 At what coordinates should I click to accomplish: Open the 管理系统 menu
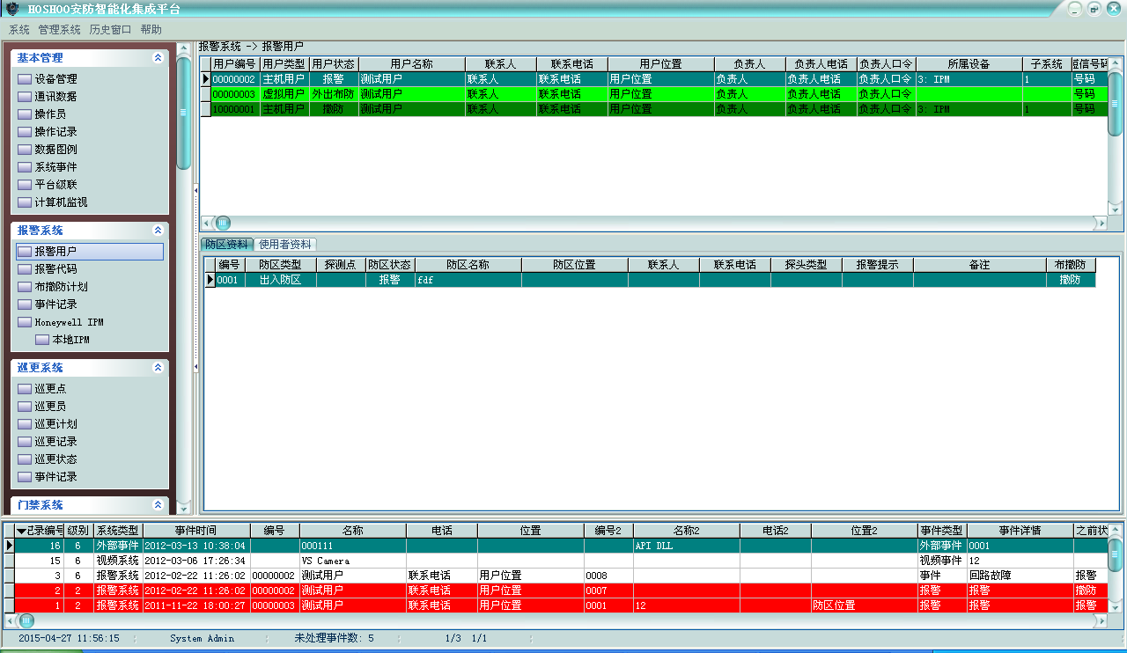tap(59, 29)
